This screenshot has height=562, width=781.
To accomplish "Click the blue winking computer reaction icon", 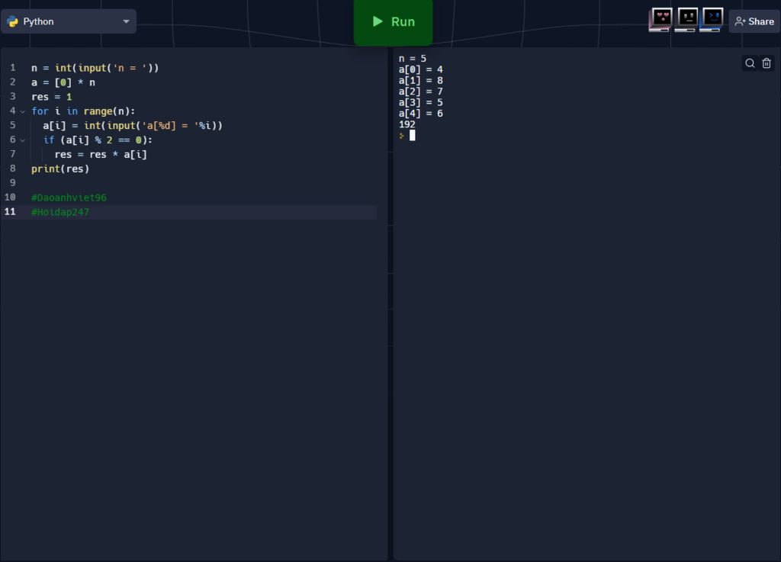I will [x=712, y=19].
